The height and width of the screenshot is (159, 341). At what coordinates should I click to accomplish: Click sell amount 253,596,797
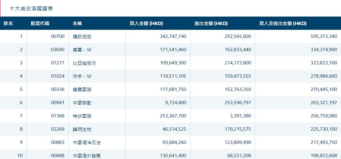(x=238, y=103)
